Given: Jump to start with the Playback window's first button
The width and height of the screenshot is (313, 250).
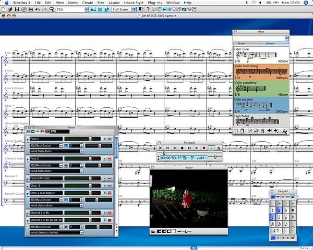Looking at the screenshot, I should (160, 148).
